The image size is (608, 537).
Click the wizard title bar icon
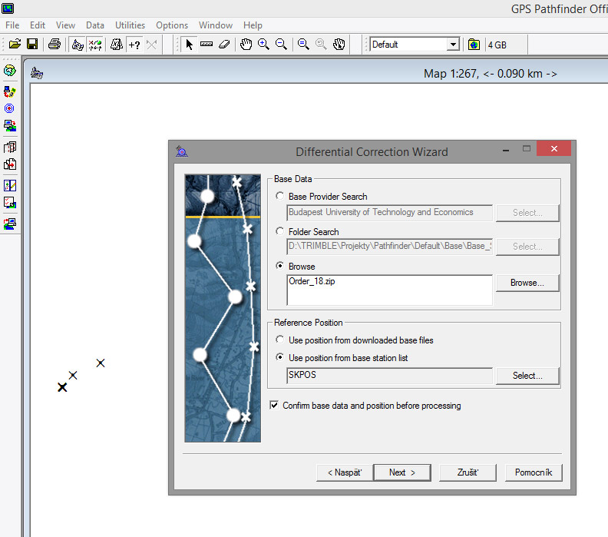[181, 151]
